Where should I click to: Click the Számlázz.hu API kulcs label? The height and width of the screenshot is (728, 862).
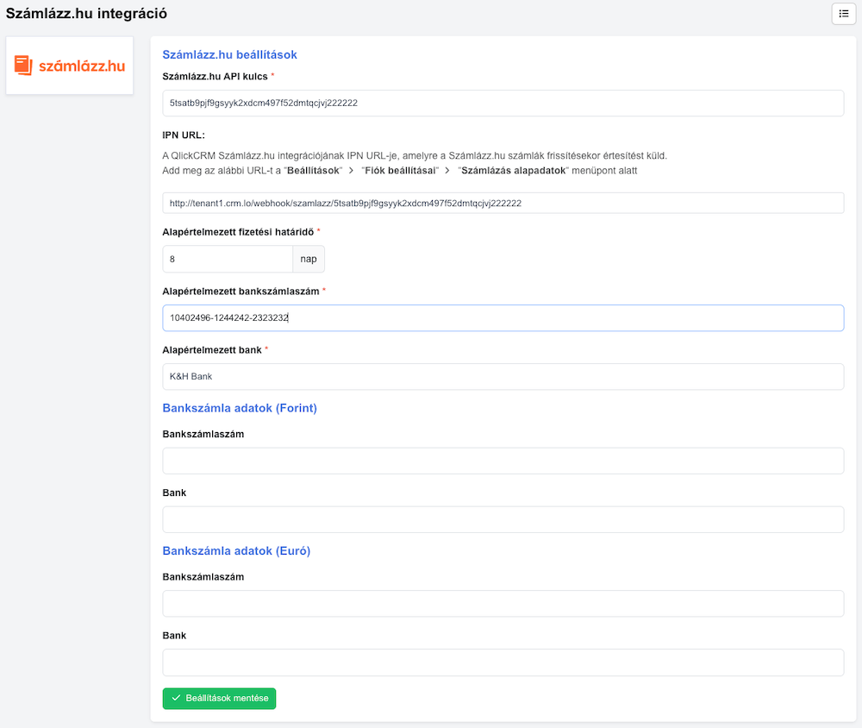[215, 77]
